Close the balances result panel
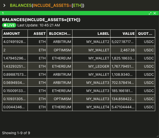Image resolution: width=159 pixels, height=138 pixels. click(x=155, y=13)
